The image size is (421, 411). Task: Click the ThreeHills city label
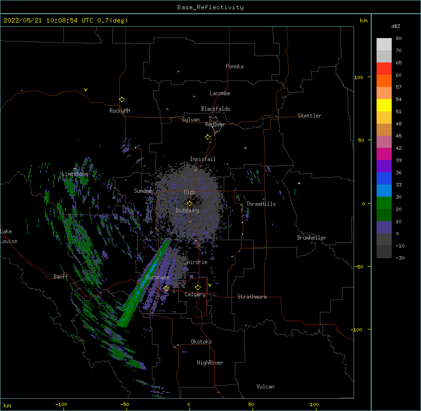click(x=261, y=204)
